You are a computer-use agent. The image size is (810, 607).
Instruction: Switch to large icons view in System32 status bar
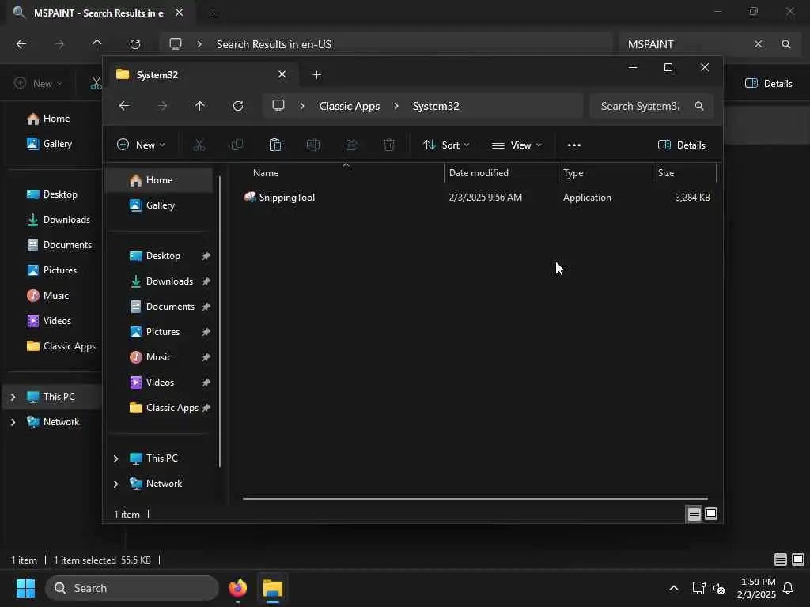(711, 514)
